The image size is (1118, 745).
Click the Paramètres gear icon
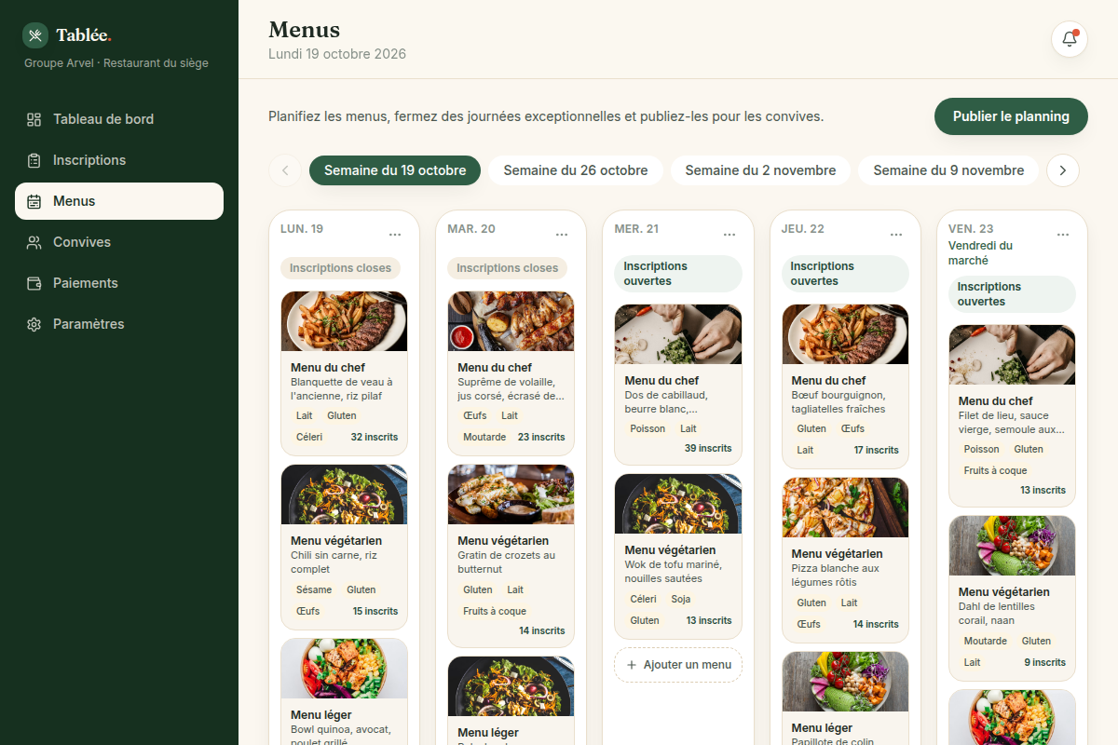click(34, 324)
